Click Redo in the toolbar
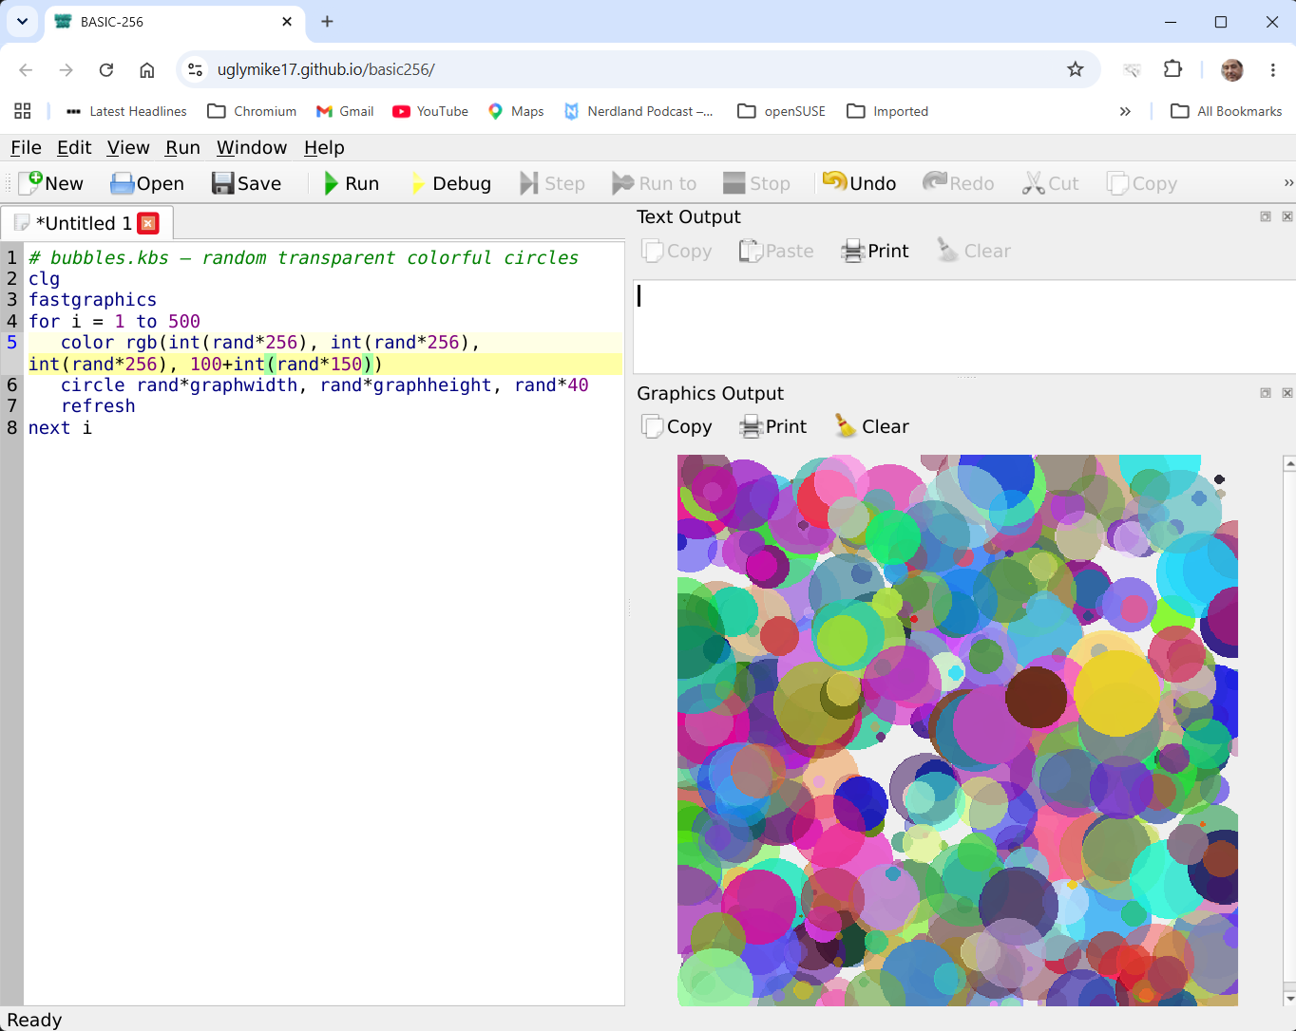This screenshot has height=1031, width=1296. pyautogui.click(x=959, y=183)
